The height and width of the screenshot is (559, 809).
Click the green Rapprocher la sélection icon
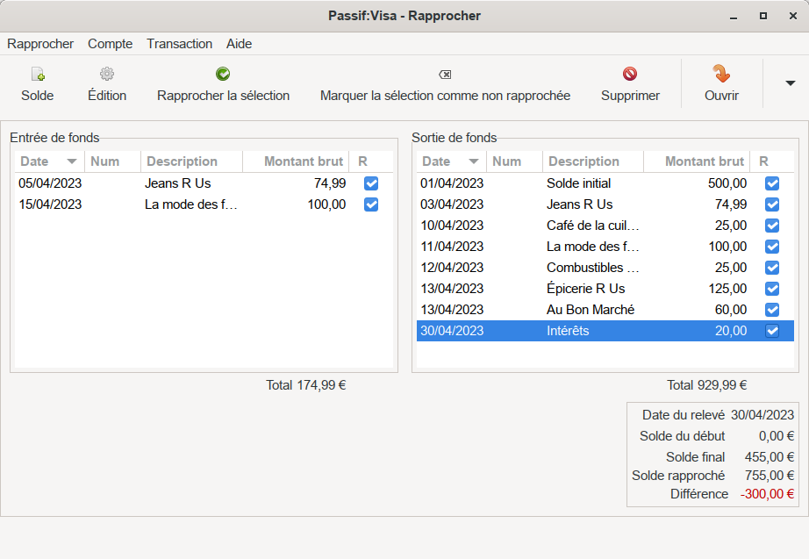[223, 75]
